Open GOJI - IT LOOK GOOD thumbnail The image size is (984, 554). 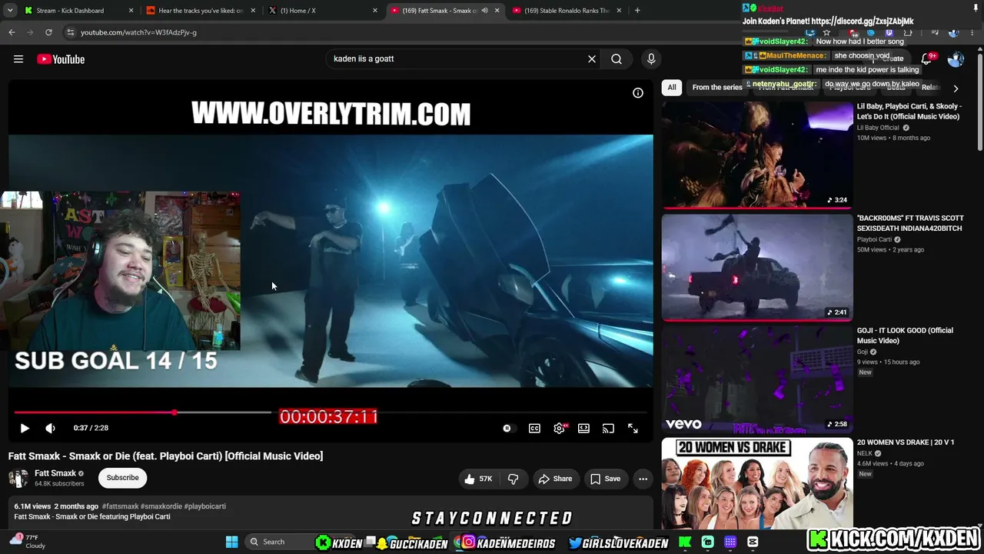pos(757,379)
